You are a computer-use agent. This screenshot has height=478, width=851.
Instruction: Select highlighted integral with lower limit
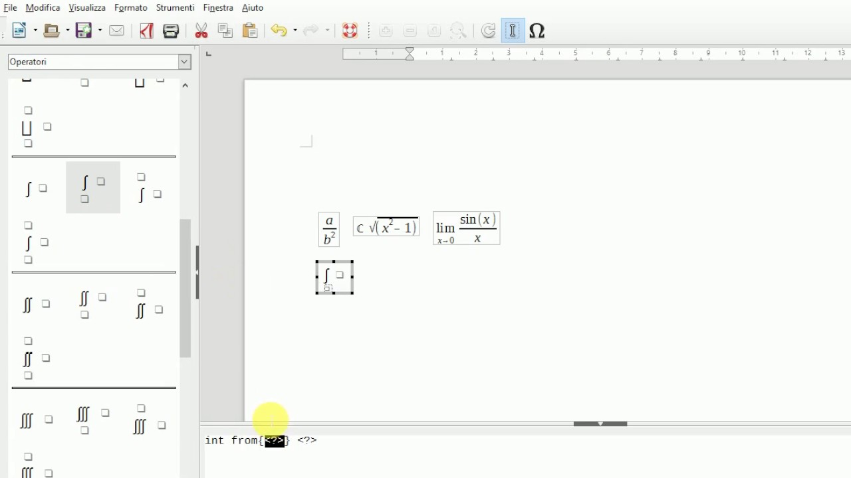pyautogui.click(x=92, y=188)
